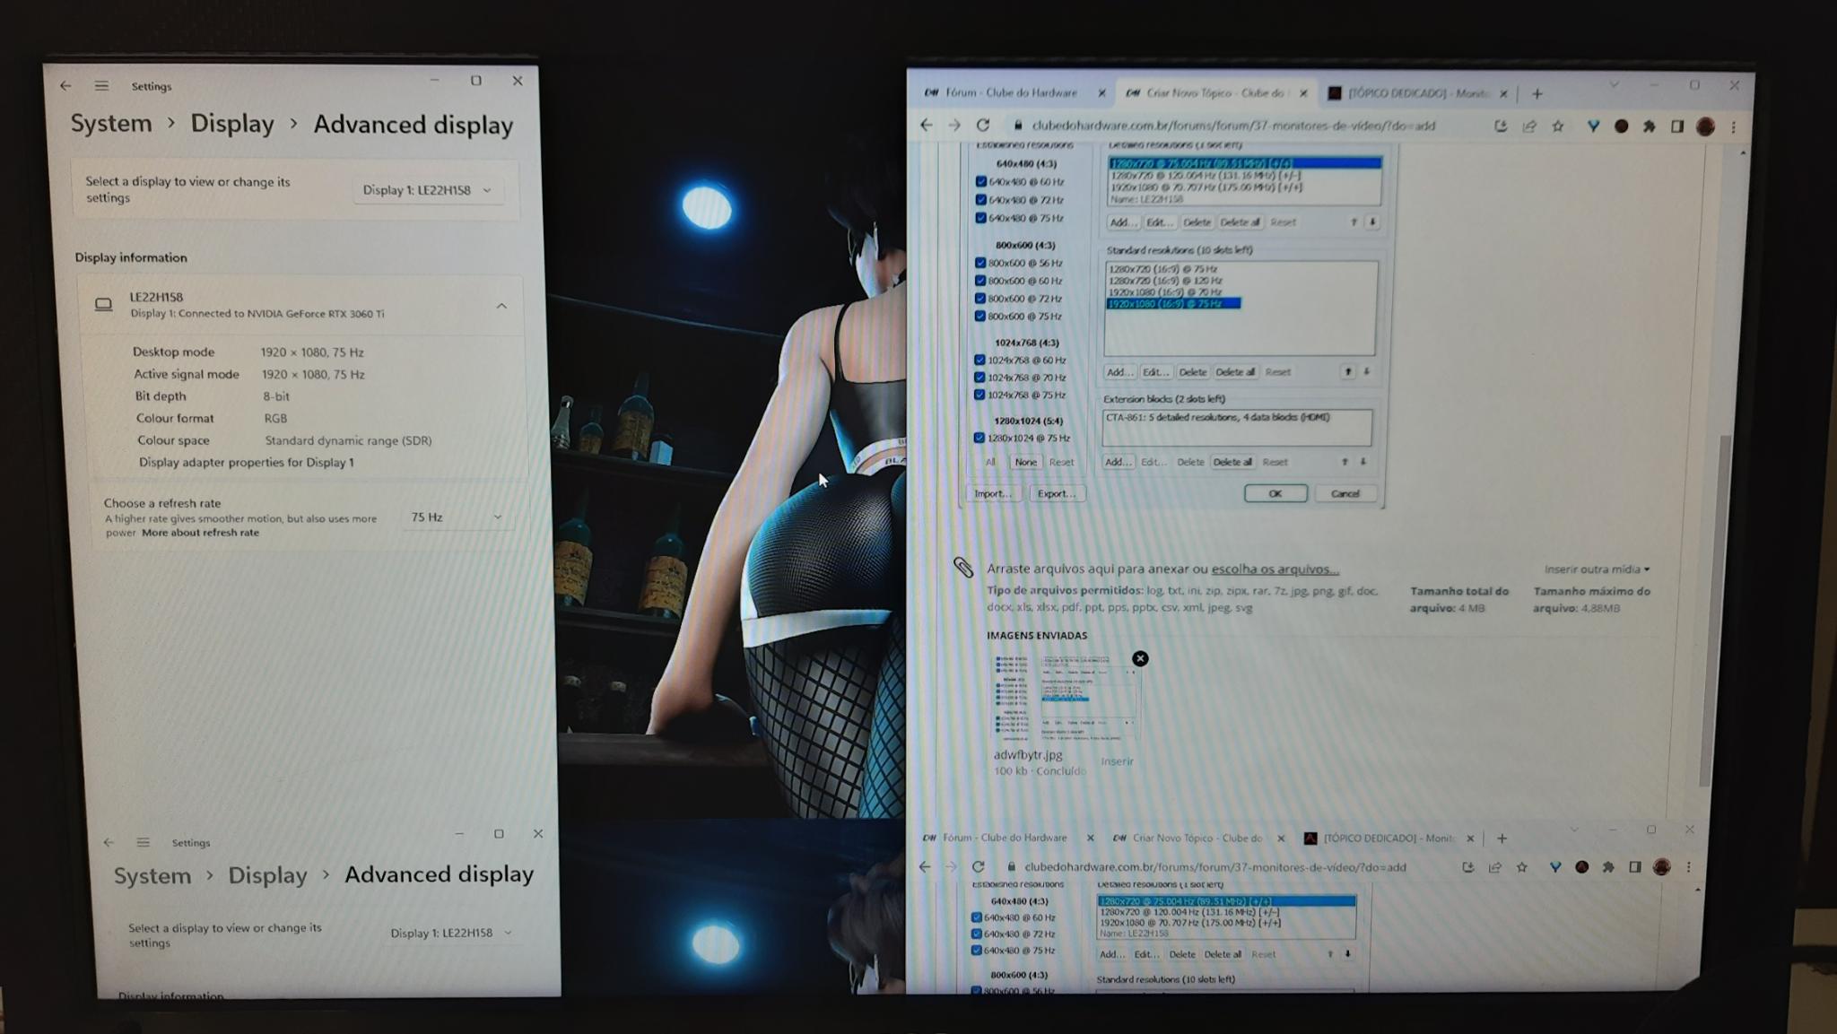Open lower 'Display 1: LE22H158' dropdown
1837x1034 pixels.
pos(451,933)
